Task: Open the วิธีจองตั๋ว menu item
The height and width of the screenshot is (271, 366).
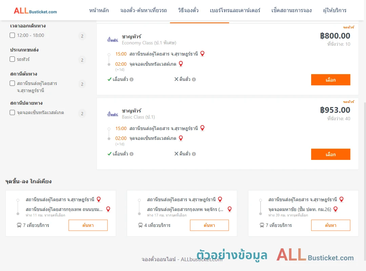Action: pos(188,11)
